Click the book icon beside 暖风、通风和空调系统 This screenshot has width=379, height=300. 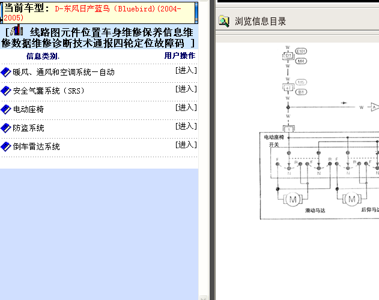tap(6, 72)
